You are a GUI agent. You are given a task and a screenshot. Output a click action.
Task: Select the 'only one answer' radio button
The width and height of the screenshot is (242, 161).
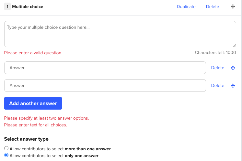tap(6, 155)
